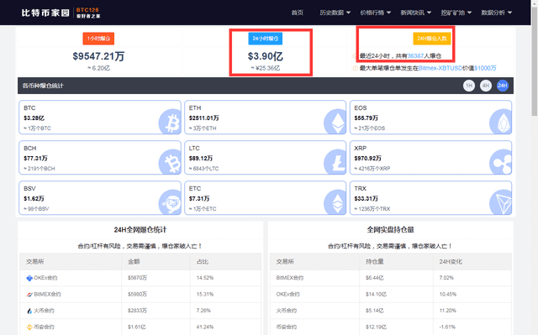
Task: Click the 各币种爆仓统计 section header
Action: pos(266,86)
